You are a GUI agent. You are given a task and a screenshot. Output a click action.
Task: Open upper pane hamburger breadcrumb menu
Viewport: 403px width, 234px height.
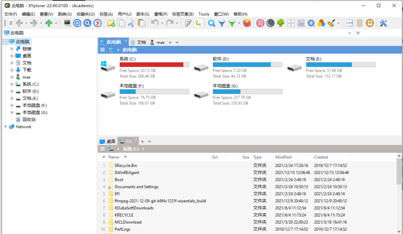point(103,50)
